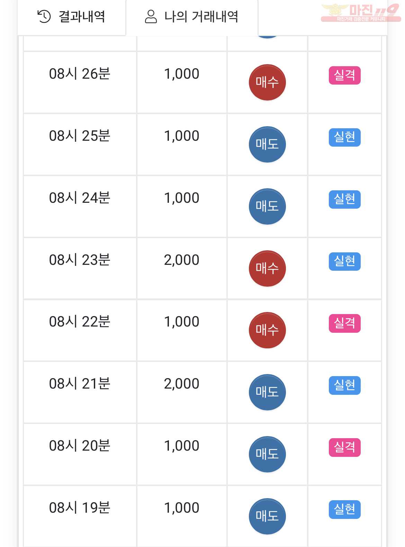Click the blue 실현 badge at 08시 25분

pyautogui.click(x=344, y=137)
